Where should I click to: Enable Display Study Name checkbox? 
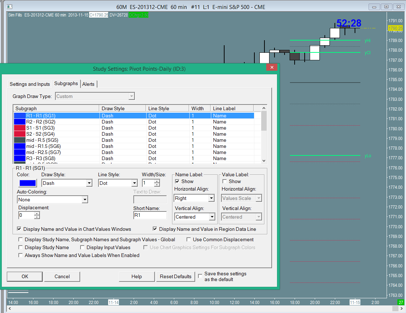coord(20,248)
